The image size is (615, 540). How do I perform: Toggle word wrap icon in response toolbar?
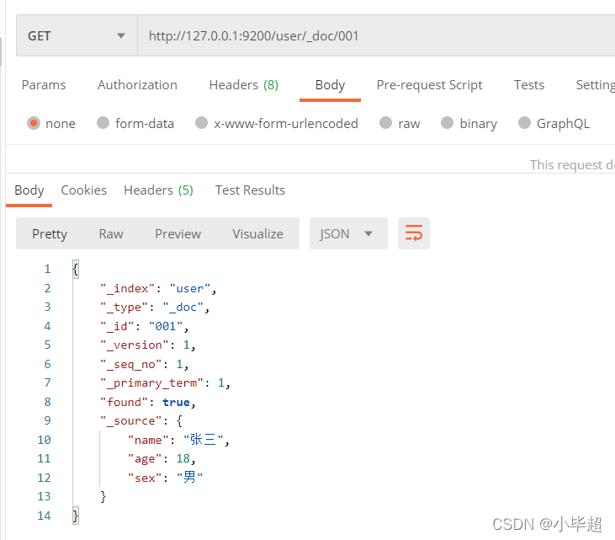(413, 233)
